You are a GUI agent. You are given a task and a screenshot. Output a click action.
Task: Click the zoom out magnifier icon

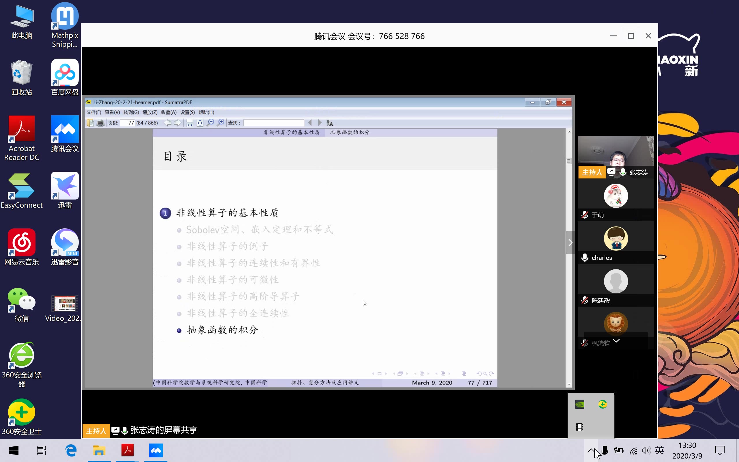[210, 123]
